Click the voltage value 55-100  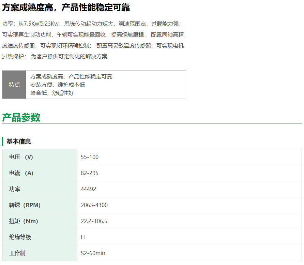click(x=90, y=157)
